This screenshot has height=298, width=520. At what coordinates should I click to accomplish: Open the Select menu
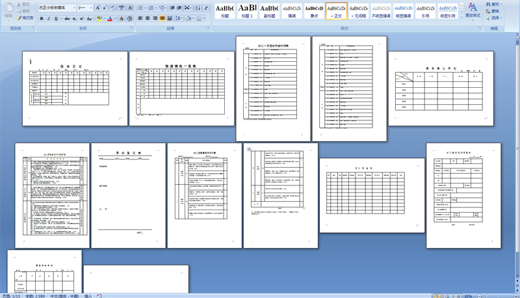coord(494,18)
